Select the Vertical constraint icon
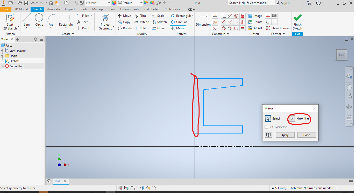Viewport: 356px width, 193px height. click(242, 22)
